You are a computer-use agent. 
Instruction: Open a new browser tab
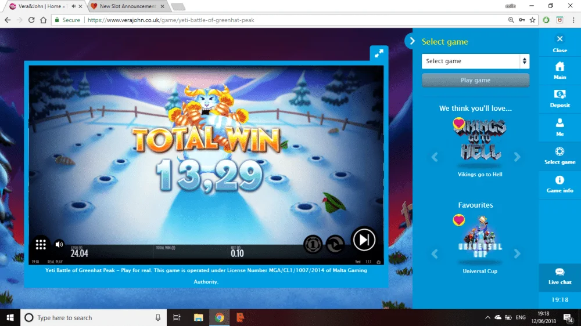(x=178, y=6)
